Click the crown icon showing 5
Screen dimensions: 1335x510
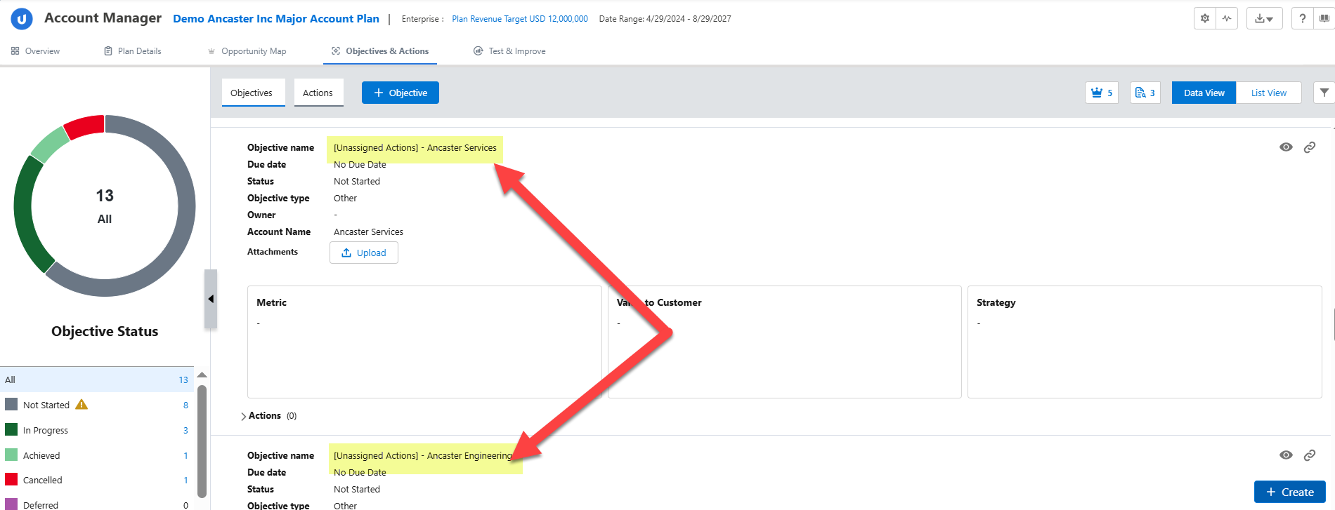(1101, 93)
